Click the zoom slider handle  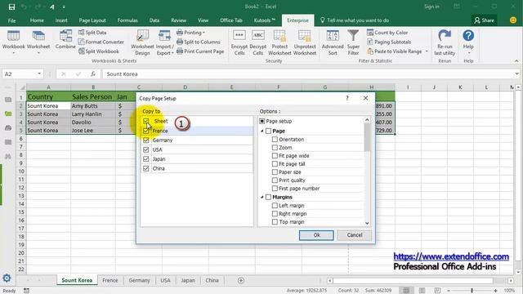(x=472, y=291)
